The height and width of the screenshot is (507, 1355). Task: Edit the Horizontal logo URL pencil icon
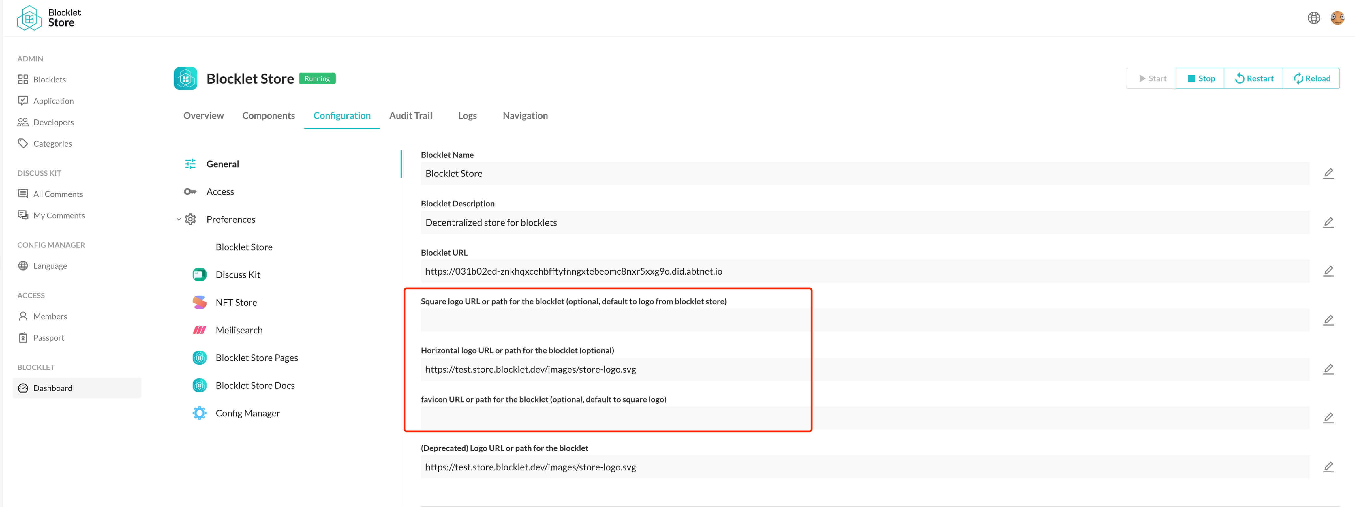(x=1328, y=369)
